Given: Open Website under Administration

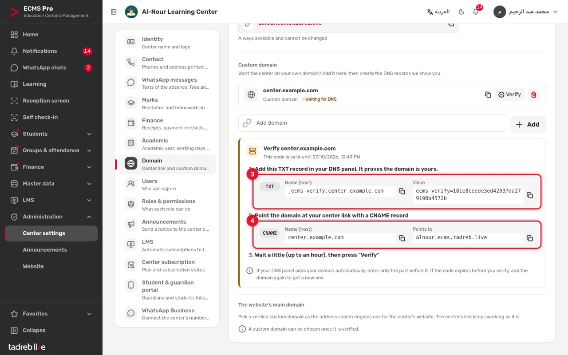Looking at the screenshot, I should 51,266.
